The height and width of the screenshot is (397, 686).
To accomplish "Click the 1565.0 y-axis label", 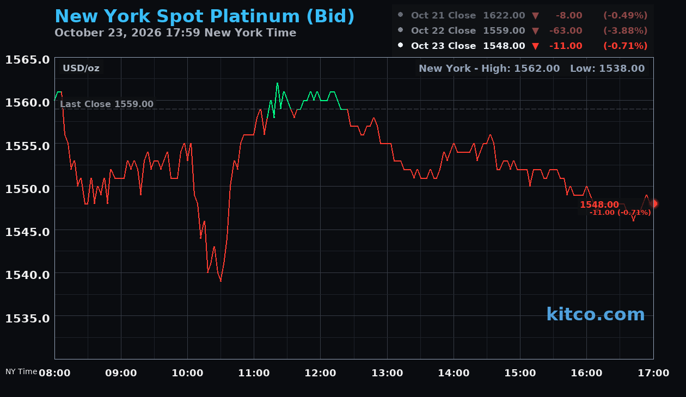I will [x=28, y=59].
